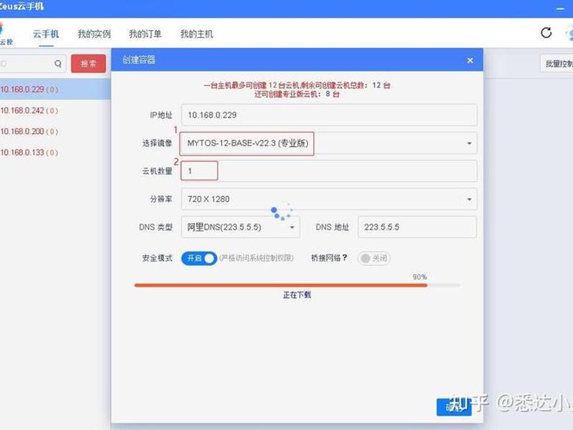Select host 10.168.0.200 in list
Viewport: 573px width, 430px height.
click(x=55, y=131)
